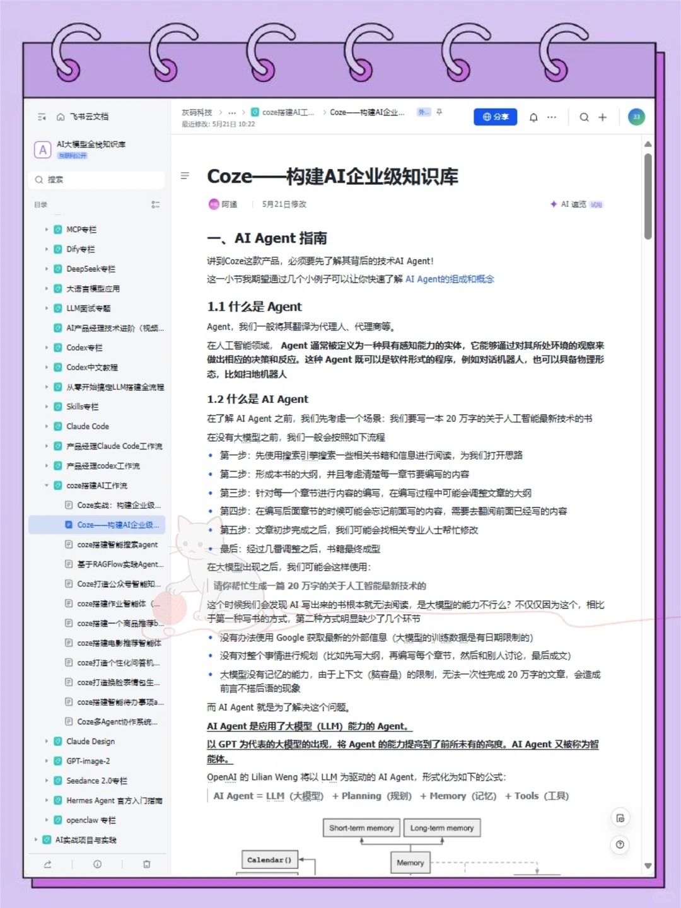Click the document scrollbar thumb
The width and height of the screenshot is (681, 908).
pos(648,196)
